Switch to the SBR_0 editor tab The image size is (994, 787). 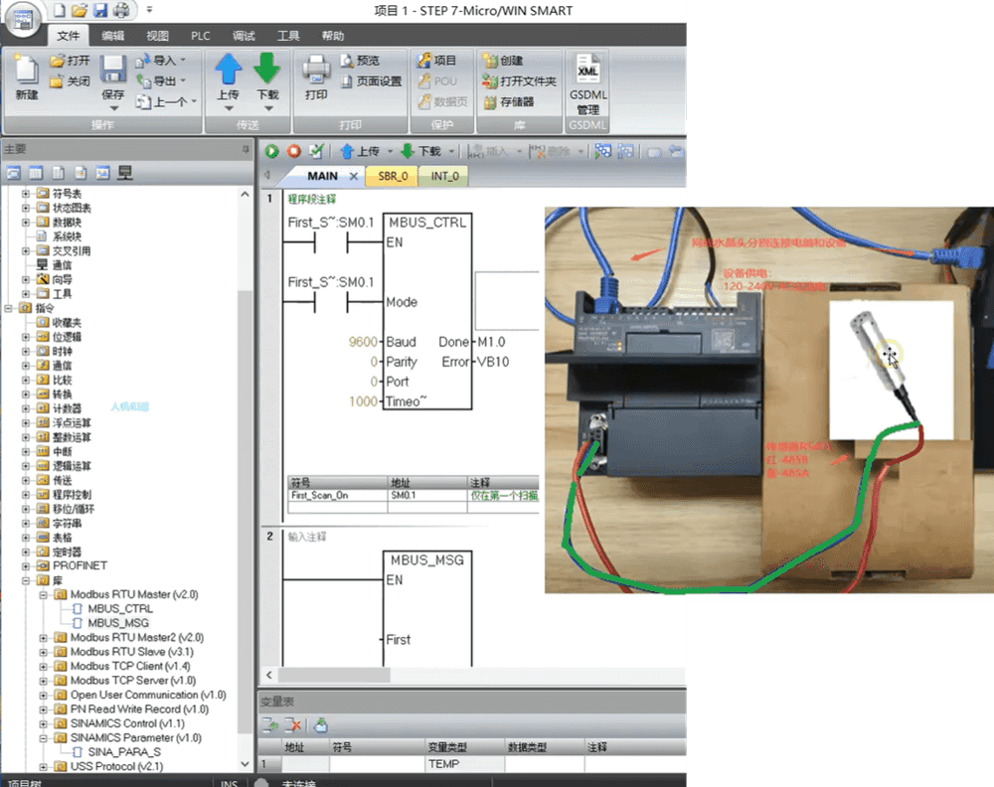tap(393, 176)
